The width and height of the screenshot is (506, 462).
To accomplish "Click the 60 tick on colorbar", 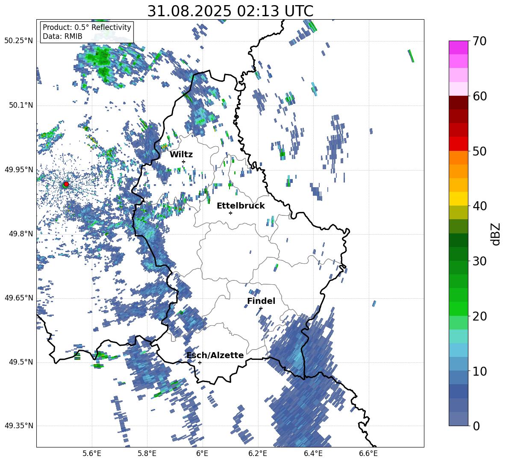I will pyautogui.click(x=480, y=96).
